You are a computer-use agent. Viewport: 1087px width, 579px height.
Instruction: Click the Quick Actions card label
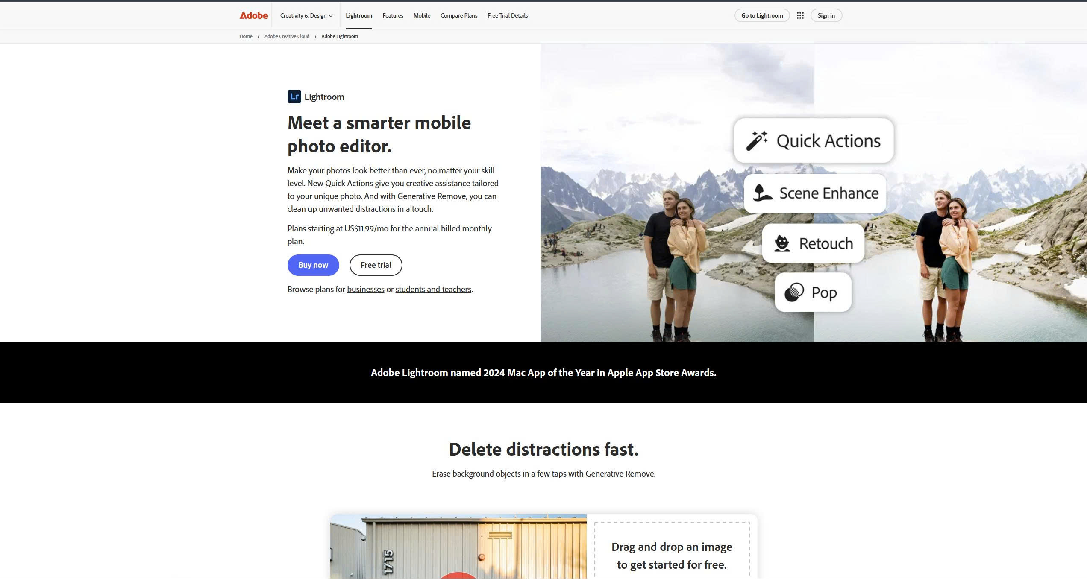828,141
